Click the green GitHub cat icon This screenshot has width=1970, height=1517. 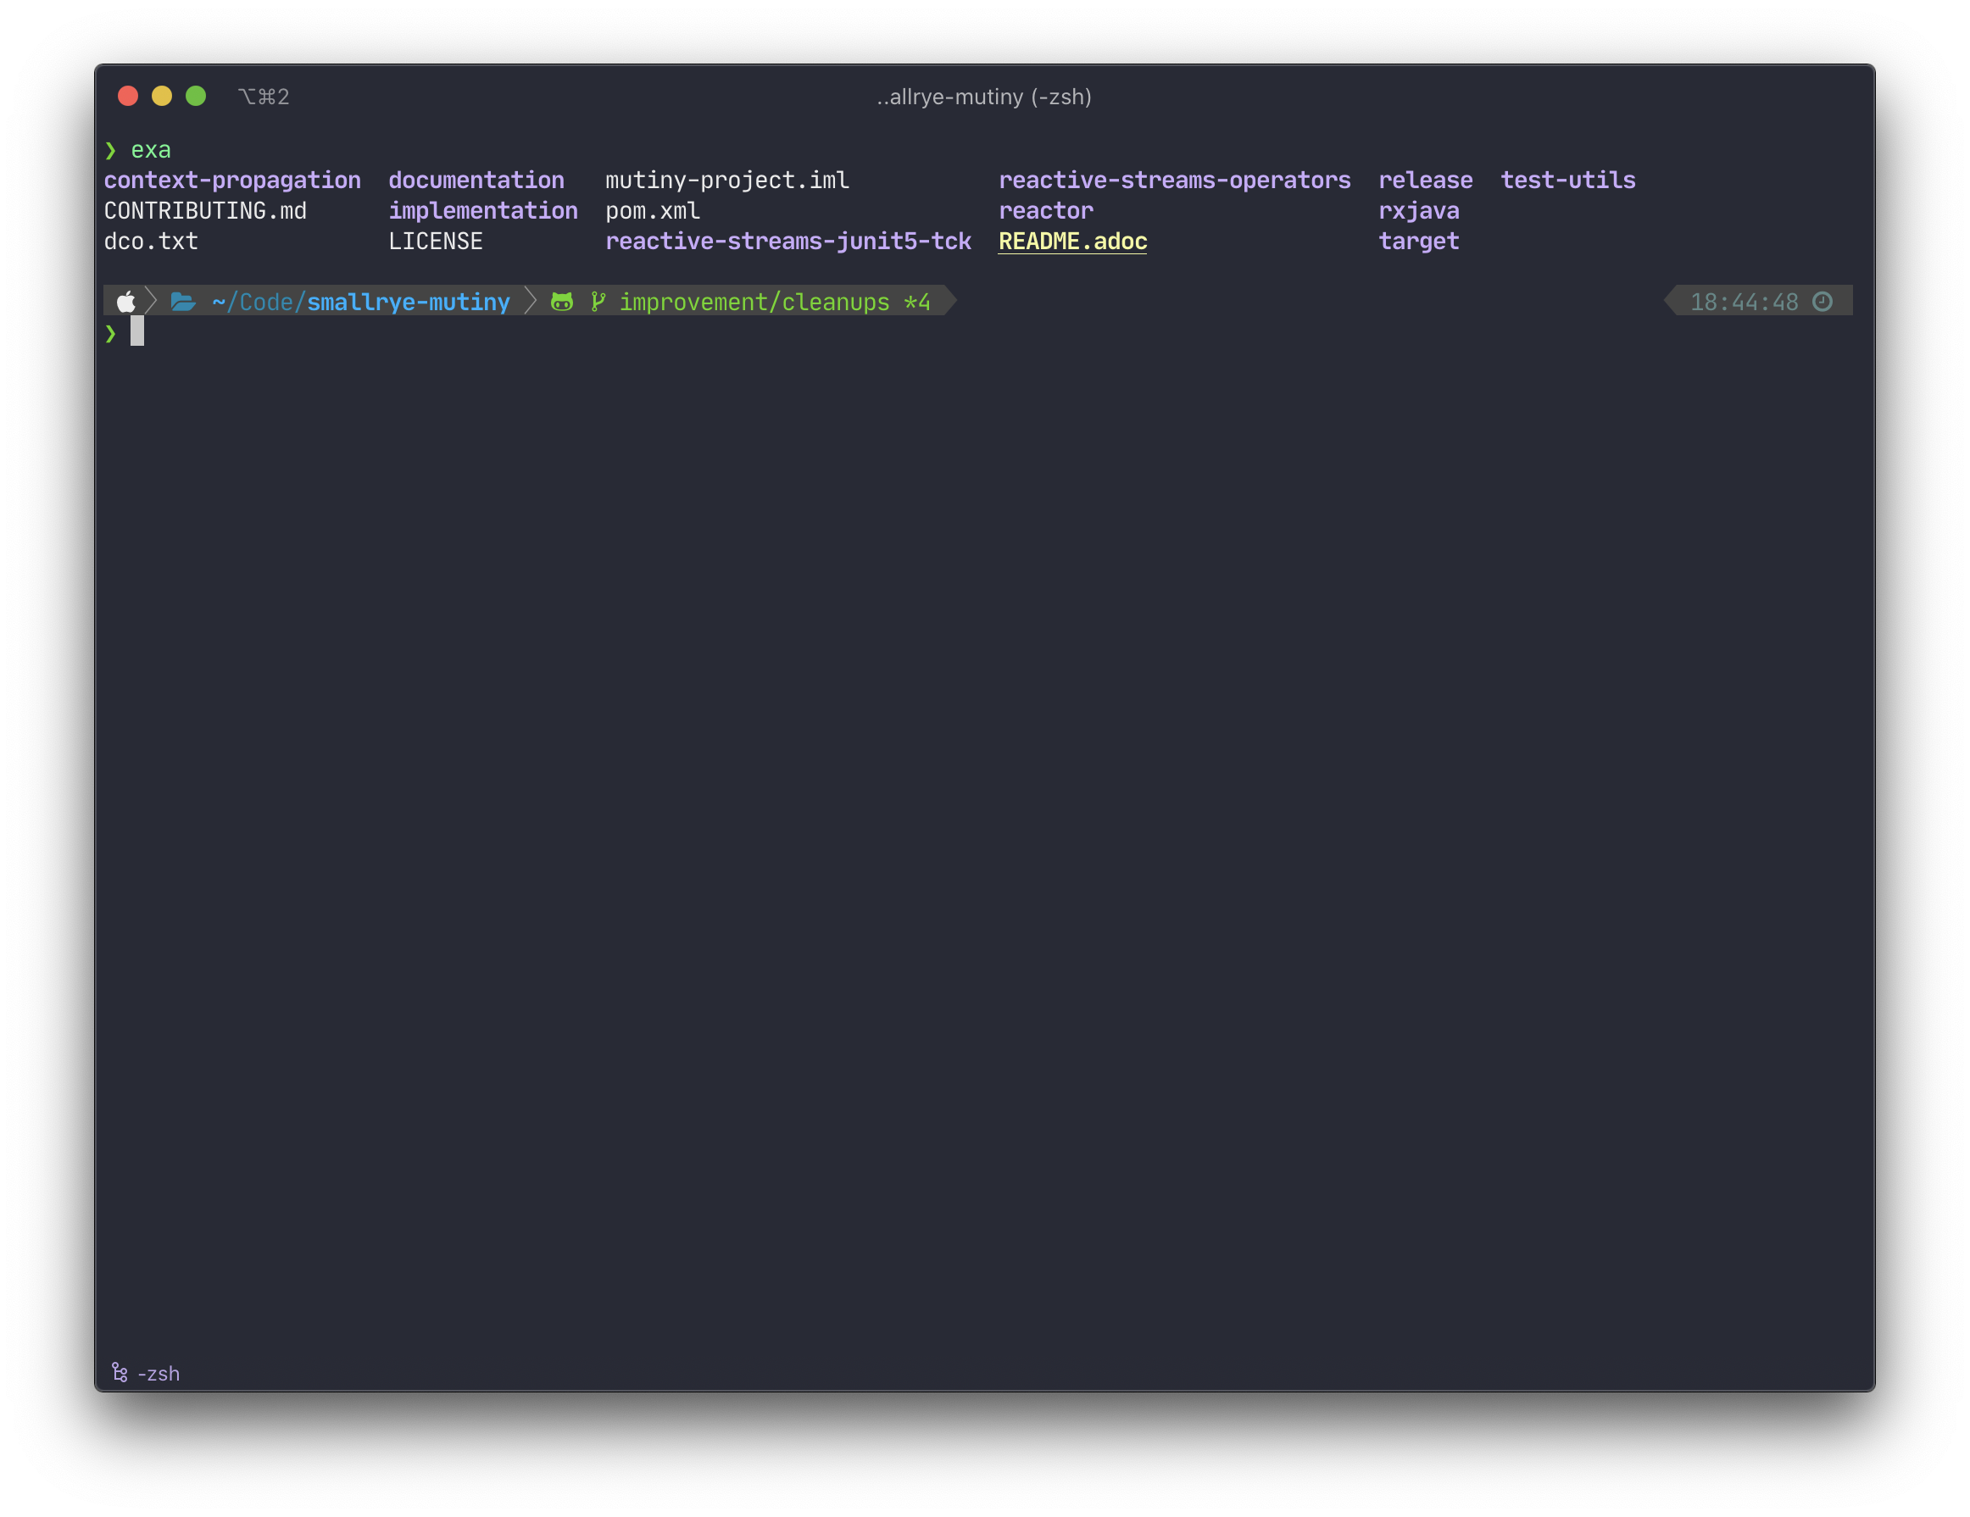(x=562, y=301)
